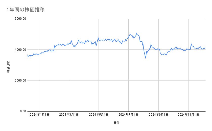Click the line's peak at the 5月1日 gridline
Screen dimensions: 212x131
pos(98,38)
